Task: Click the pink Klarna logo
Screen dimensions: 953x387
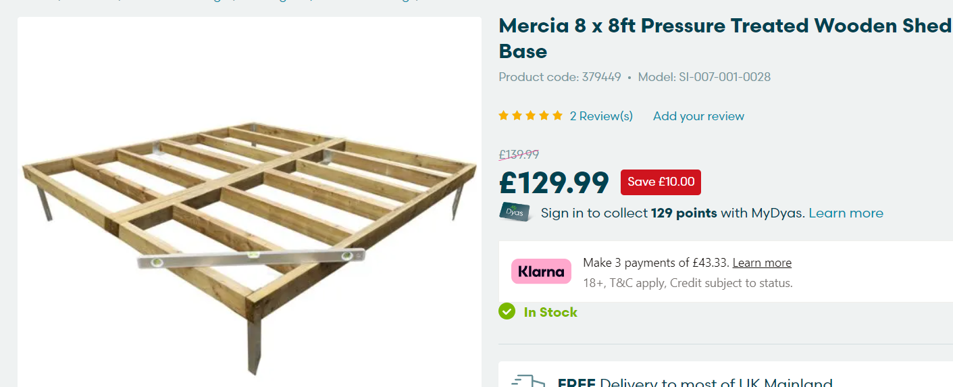Action: (541, 272)
